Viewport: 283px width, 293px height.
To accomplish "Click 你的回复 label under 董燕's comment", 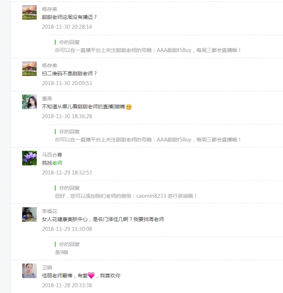I will [70, 131].
